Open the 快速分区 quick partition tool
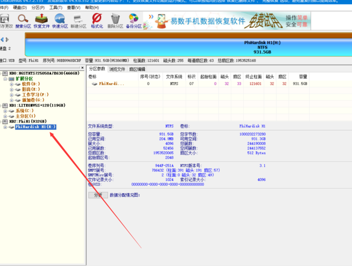 coord(60,21)
